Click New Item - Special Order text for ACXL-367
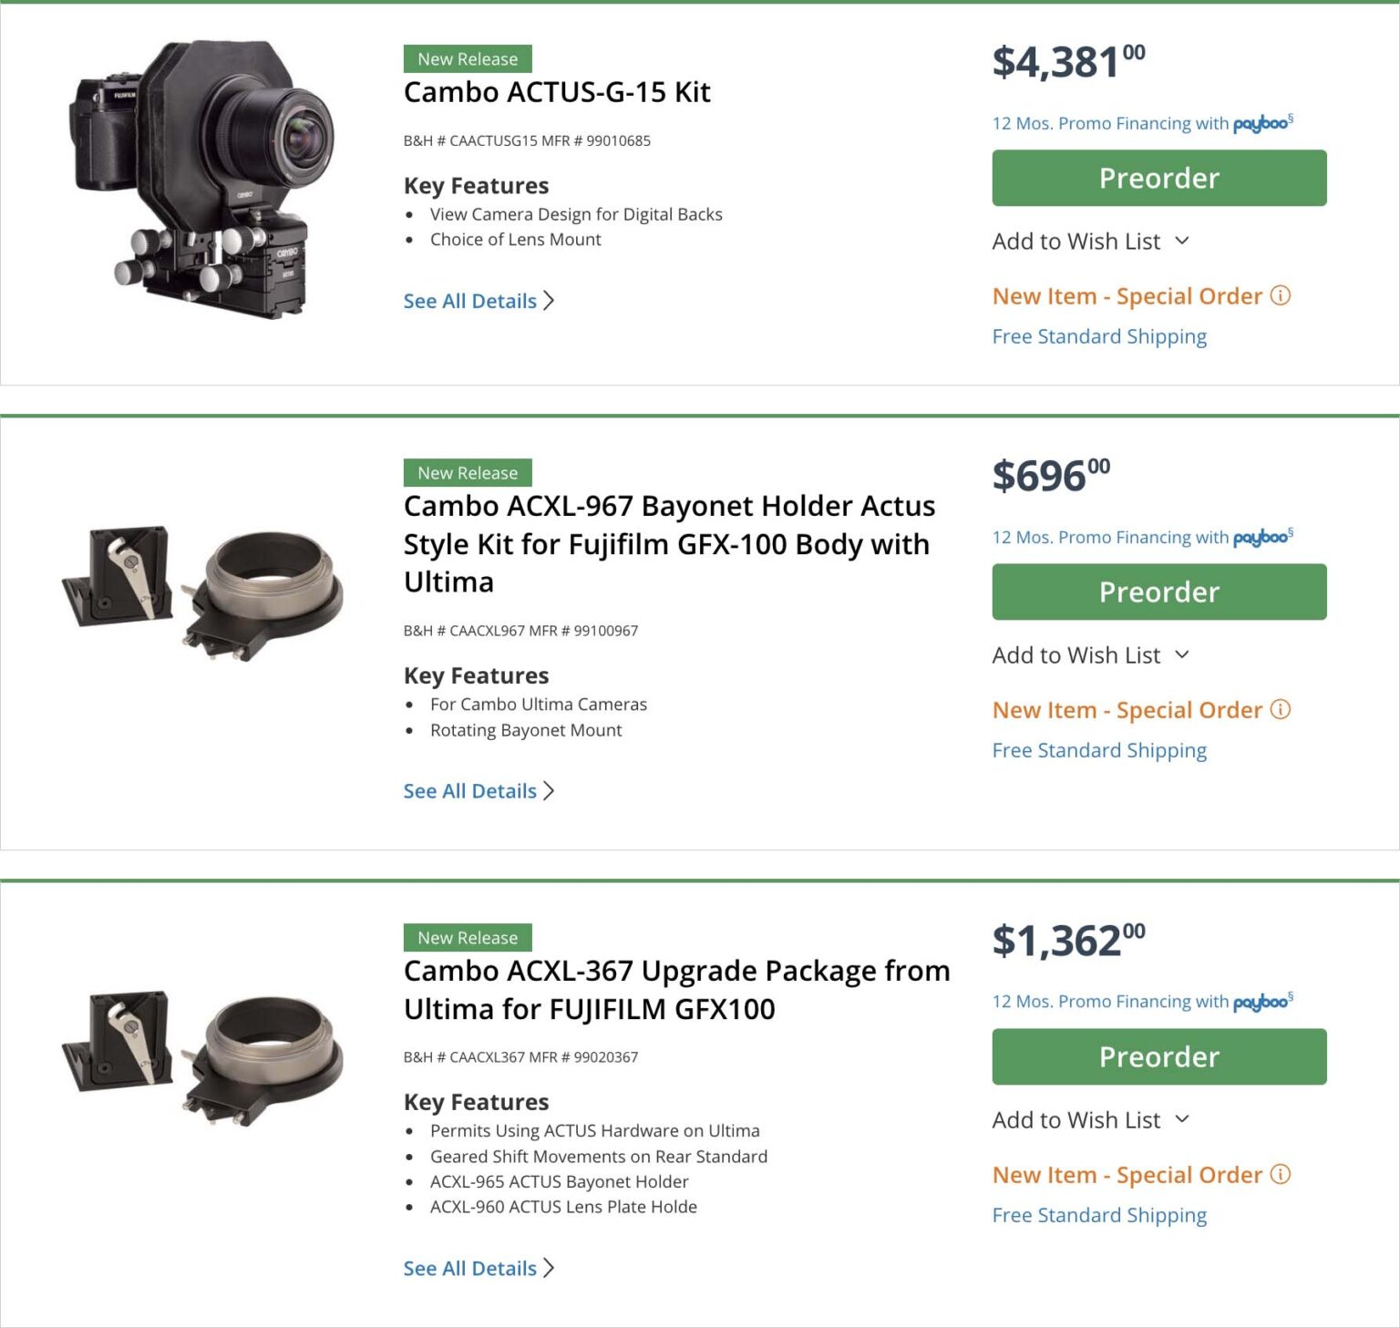Screen dimensions: 1400x1328 1127,1175
